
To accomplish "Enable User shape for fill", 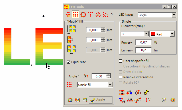I will point(120,61).
